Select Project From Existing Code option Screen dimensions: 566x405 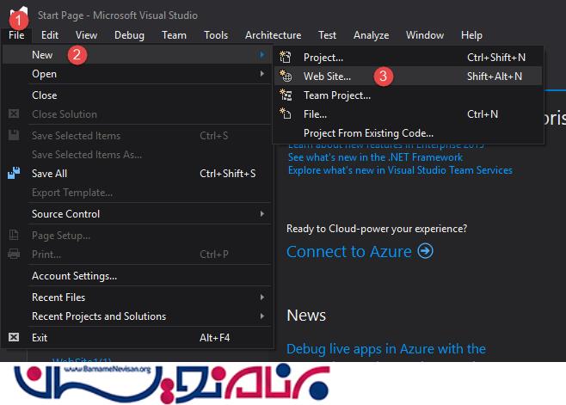click(x=368, y=133)
